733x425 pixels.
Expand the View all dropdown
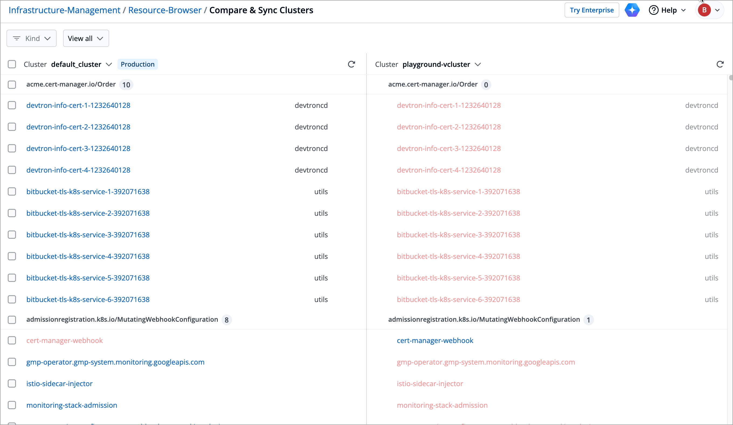[x=85, y=38]
